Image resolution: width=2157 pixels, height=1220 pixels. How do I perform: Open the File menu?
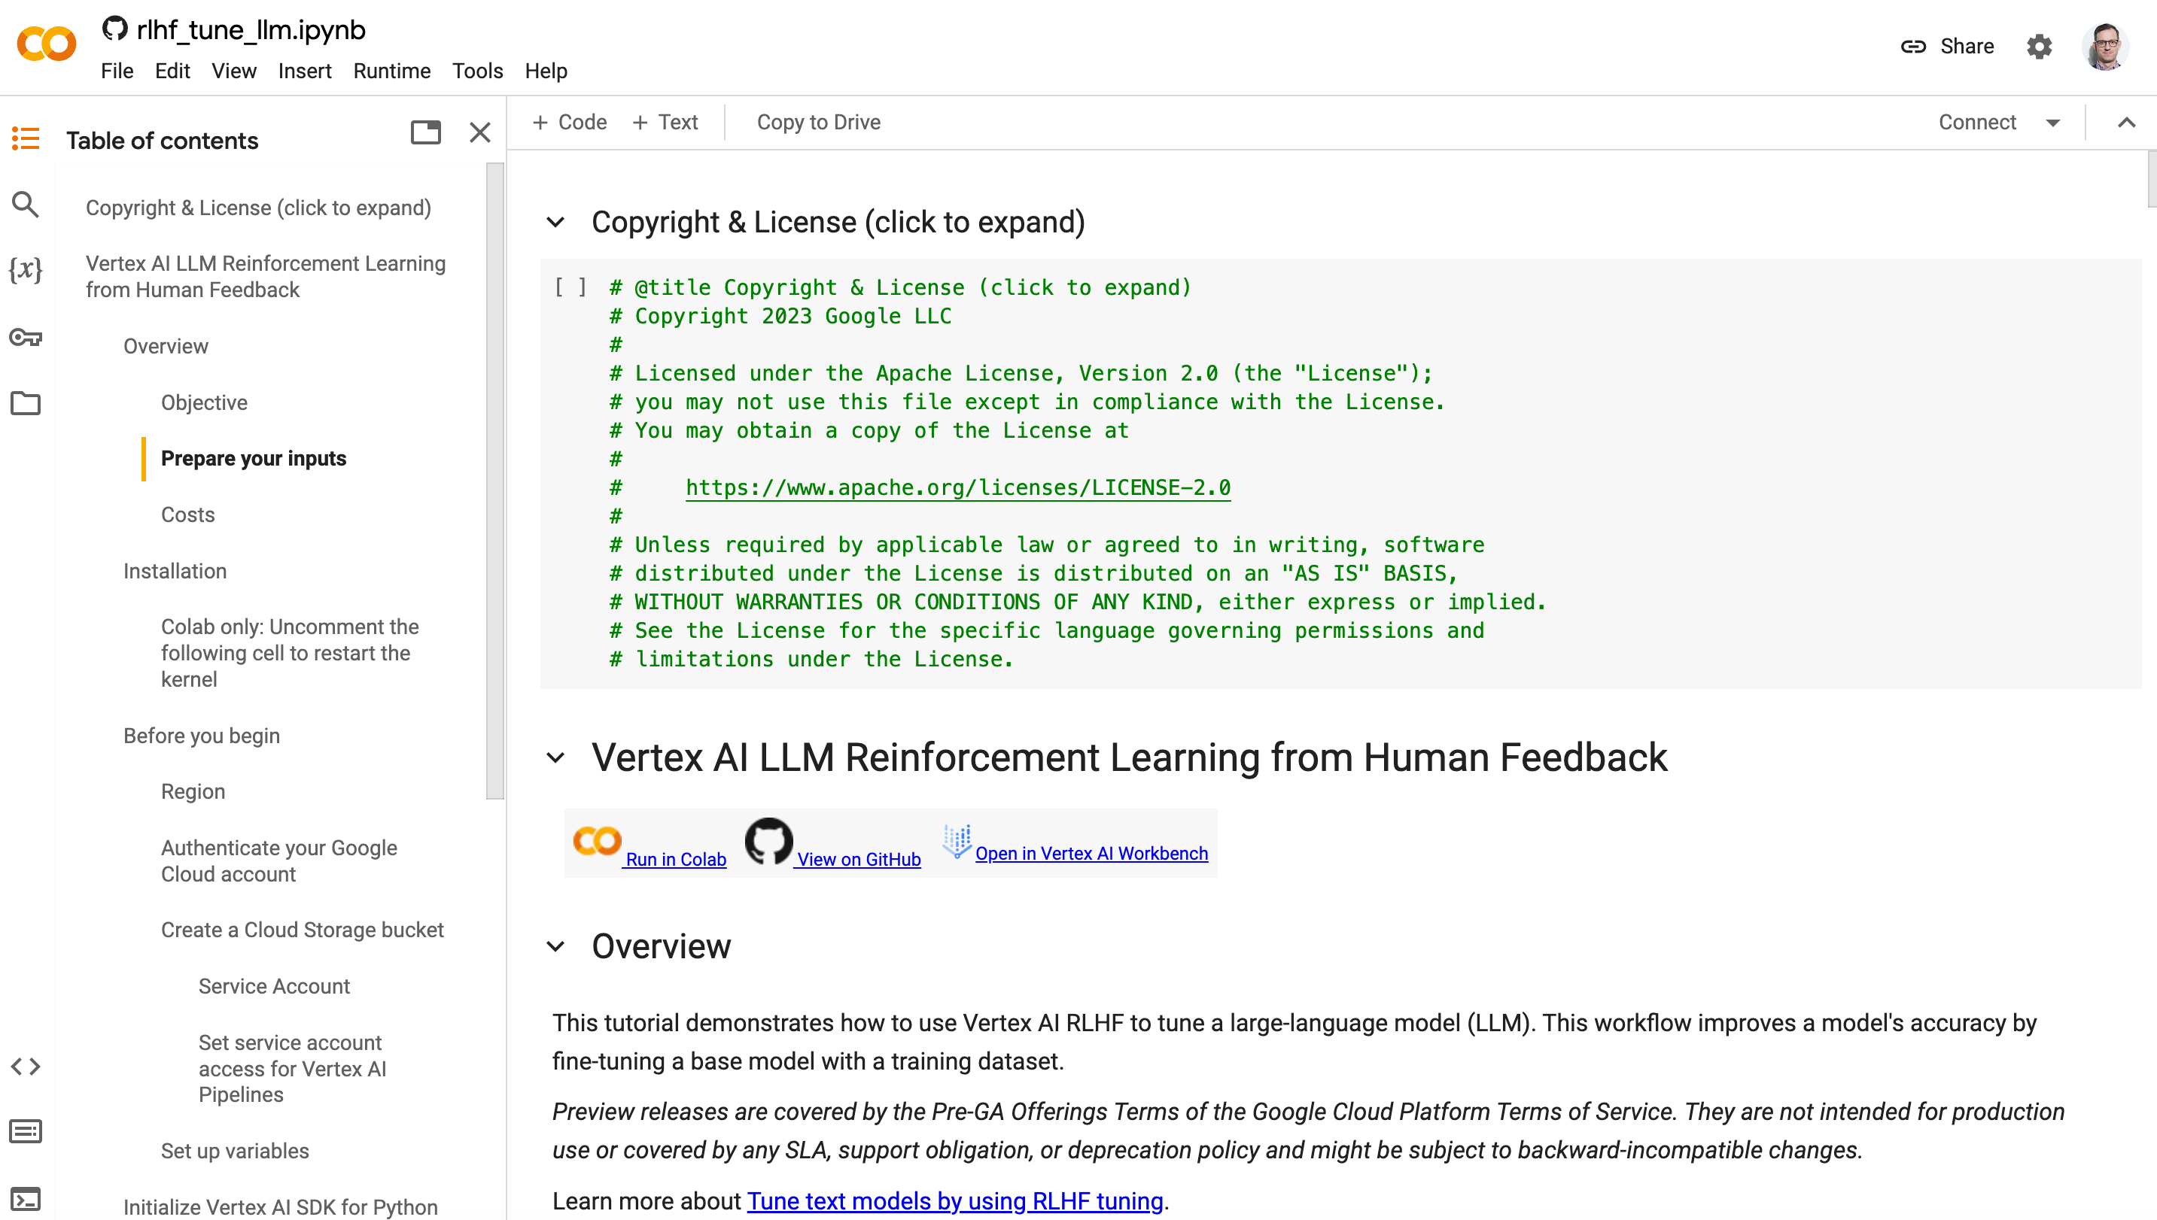(117, 71)
